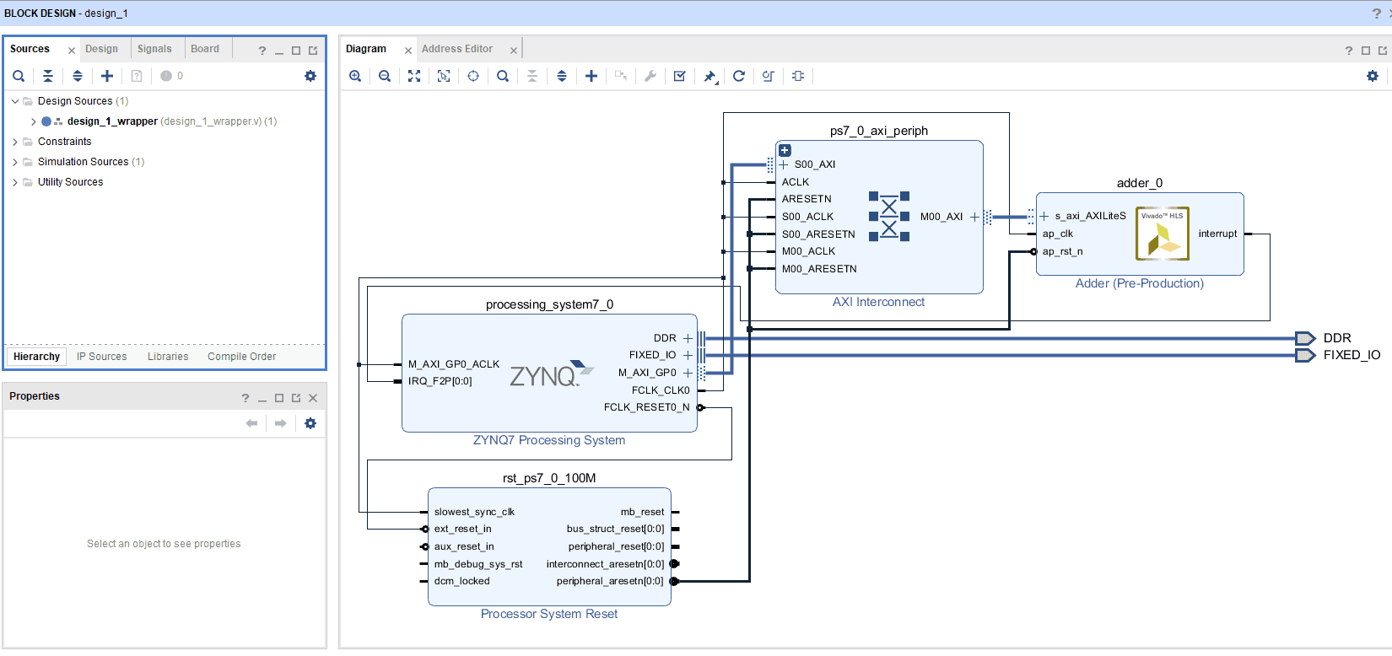The image size is (1392, 656).
Task: Open Diagram settings gear icon
Action: [1373, 76]
